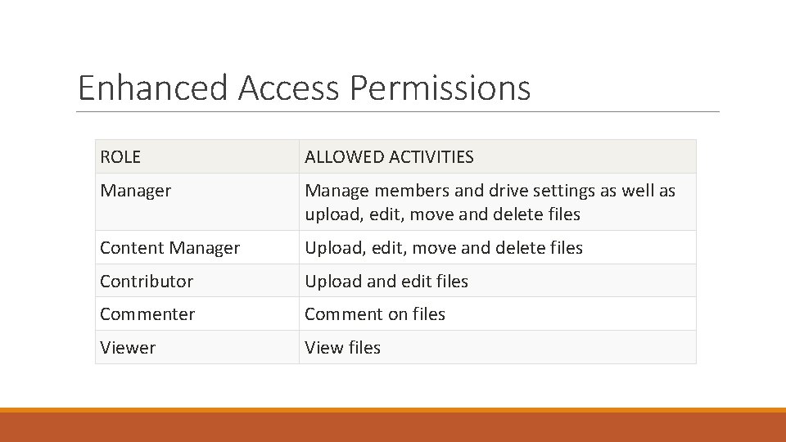Select the ALLOWED ACTIVITIES header cell

pyautogui.click(x=497, y=156)
